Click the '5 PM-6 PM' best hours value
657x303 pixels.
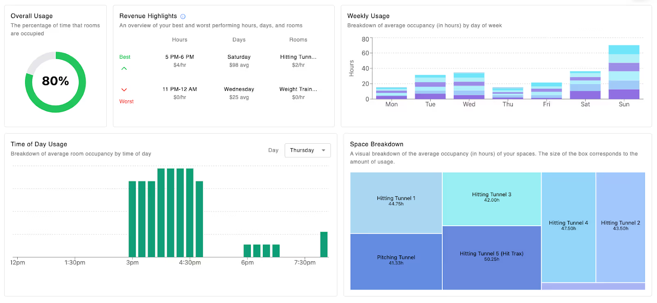[179, 57]
